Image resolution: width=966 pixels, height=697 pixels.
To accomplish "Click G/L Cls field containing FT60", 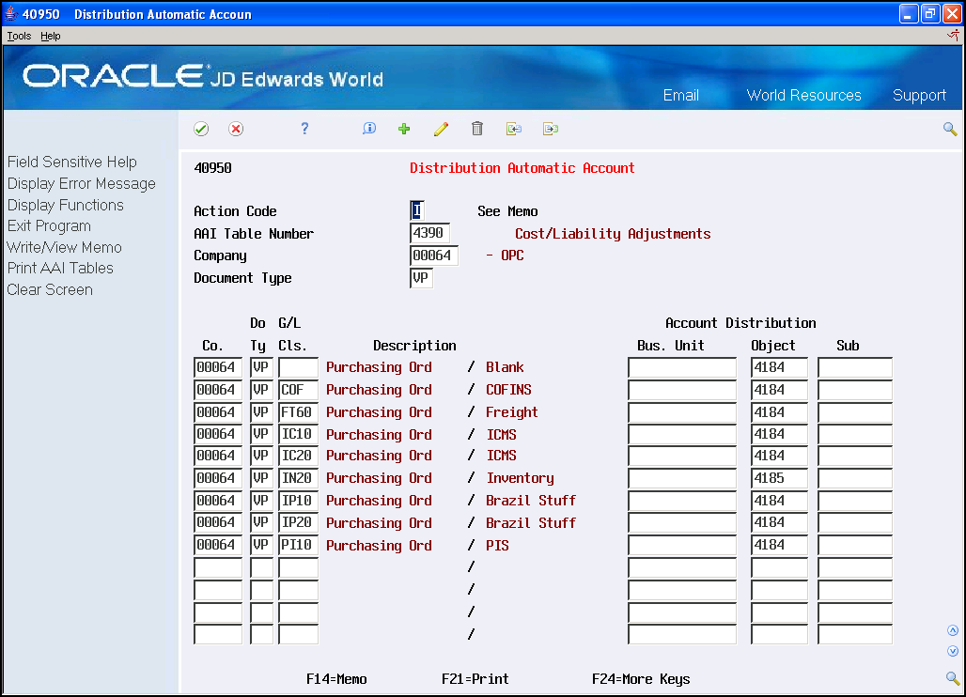I will point(298,412).
